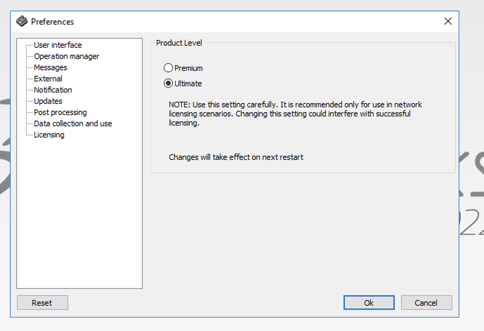
Task: Open the Post processing settings page
Action: click(60, 112)
